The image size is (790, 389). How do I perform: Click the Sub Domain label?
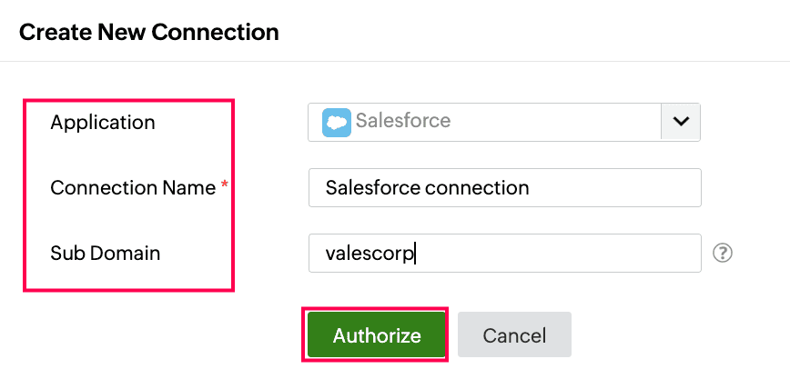(105, 254)
